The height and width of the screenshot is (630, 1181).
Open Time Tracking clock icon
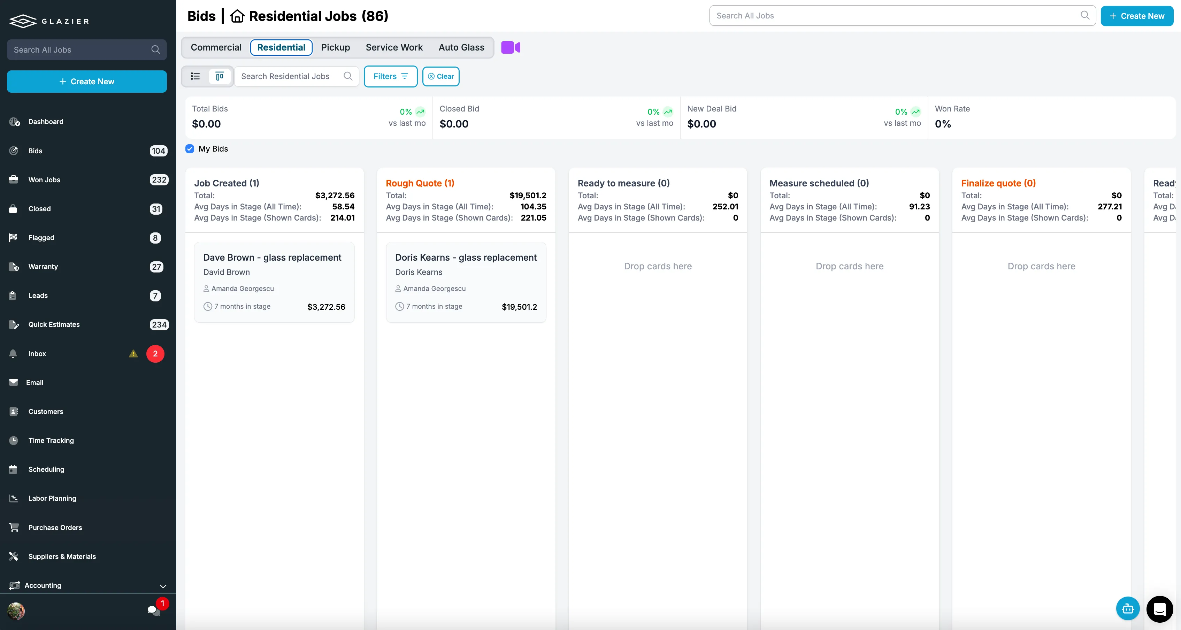click(13, 440)
